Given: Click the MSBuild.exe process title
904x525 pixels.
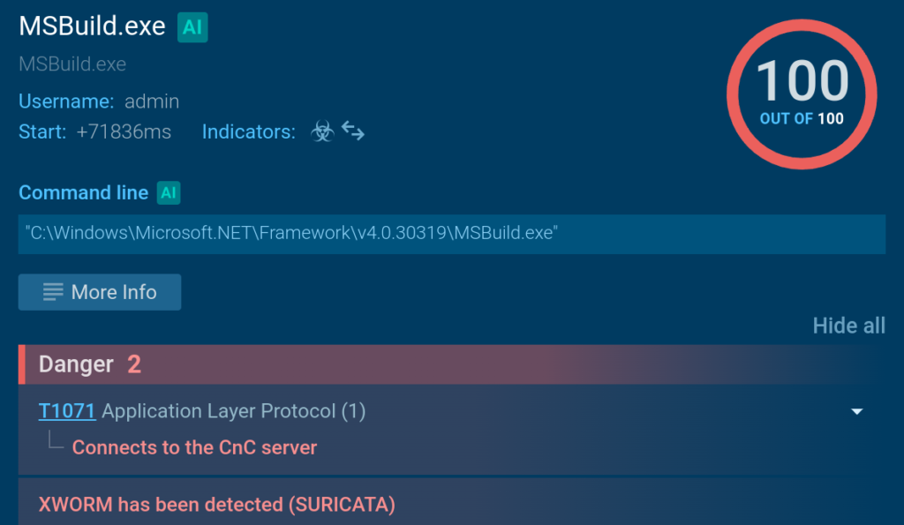Looking at the screenshot, I should [92, 26].
